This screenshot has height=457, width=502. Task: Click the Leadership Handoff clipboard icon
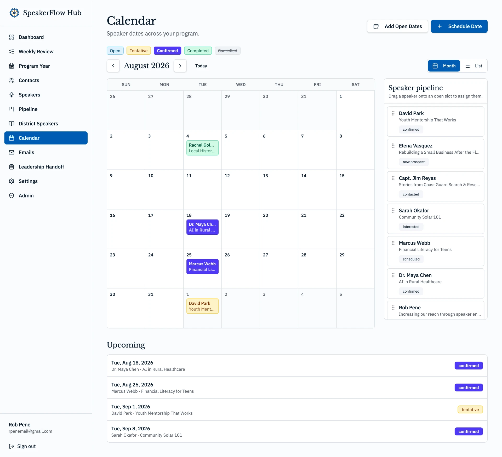[12, 167]
